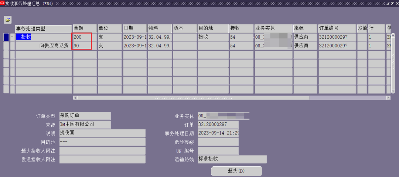Click the 订单类型 field showing 采购订单
This screenshot has height=177, width=399.
pyautogui.click(x=85, y=116)
